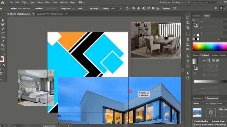This screenshot has width=227, height=127.
Task: Open the Layers panel icon
Action: pos(188,39)
